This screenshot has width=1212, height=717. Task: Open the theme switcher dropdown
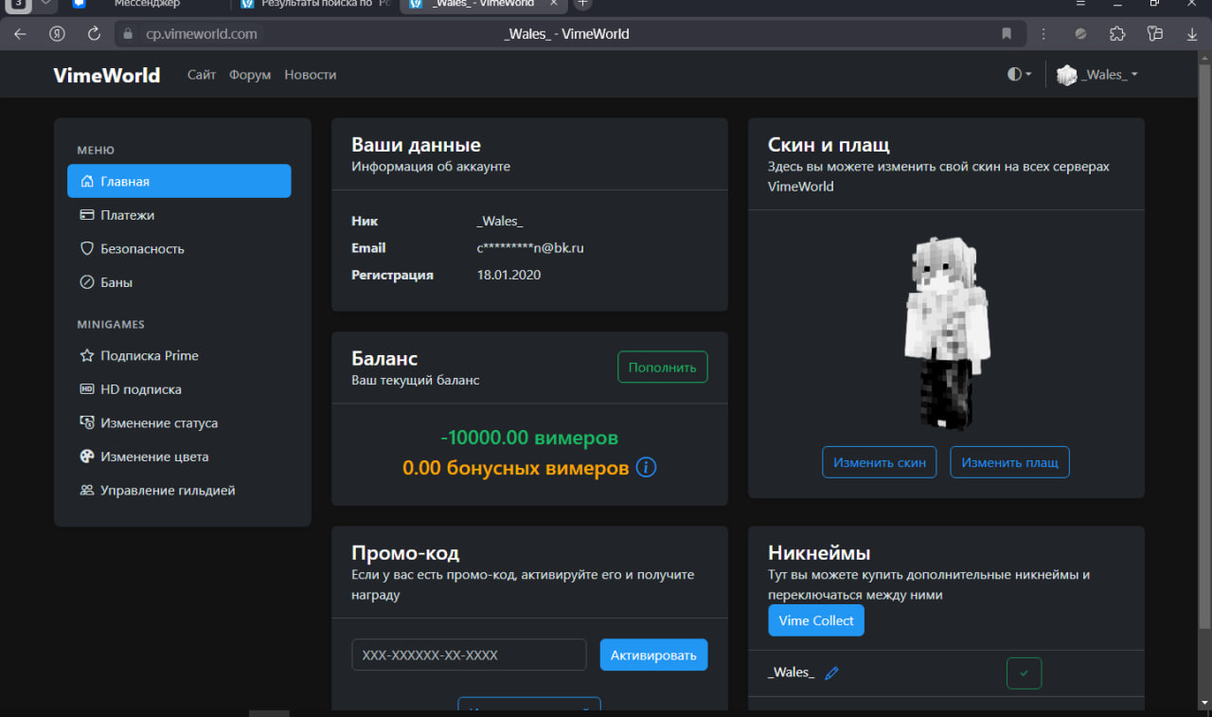[x=1020, y=75]
